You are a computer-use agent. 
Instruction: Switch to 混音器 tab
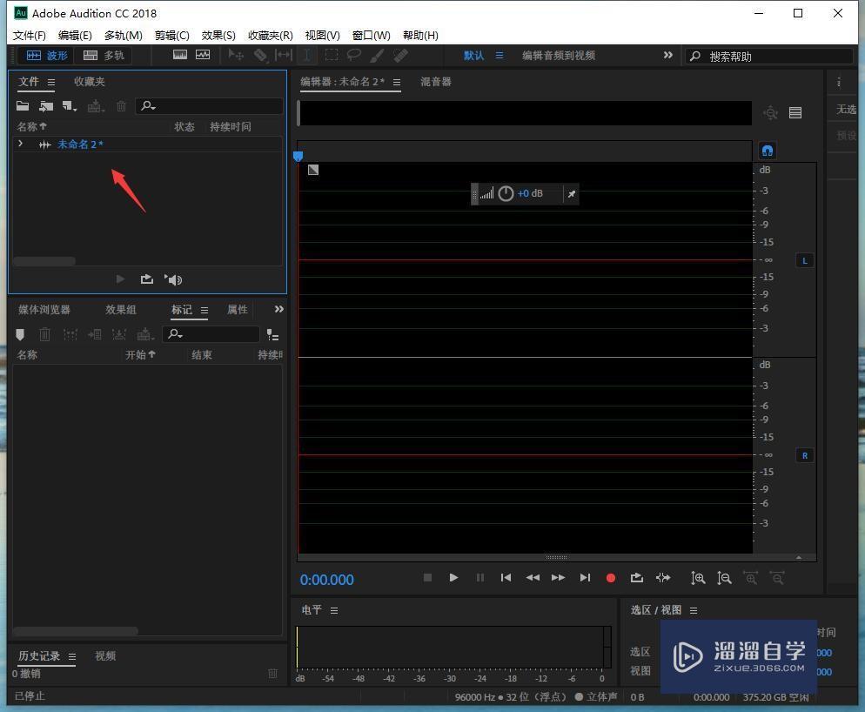click(436, 82)
